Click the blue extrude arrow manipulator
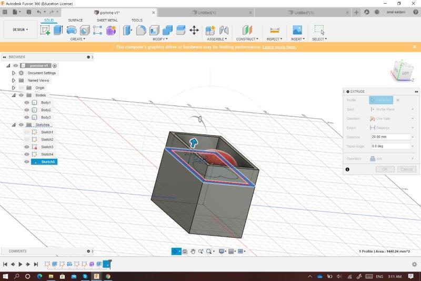This screenshot has width=421, height=281. pos(194,143)
